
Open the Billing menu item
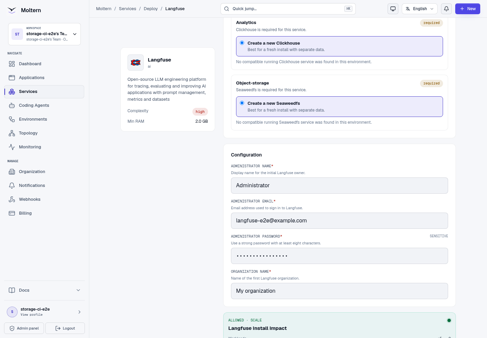coord(44,213)
